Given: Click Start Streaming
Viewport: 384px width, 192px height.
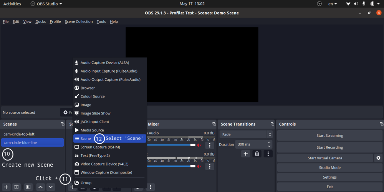Looking at the screenshot, I should [329, 136].
